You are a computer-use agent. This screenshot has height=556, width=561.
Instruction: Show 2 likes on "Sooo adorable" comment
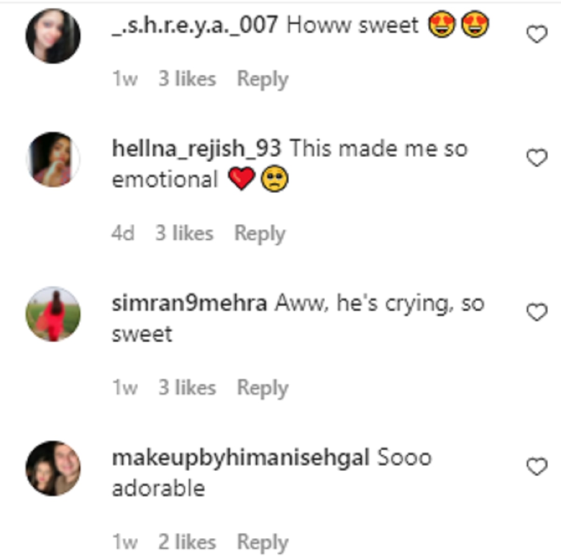[x=187, y=542]
